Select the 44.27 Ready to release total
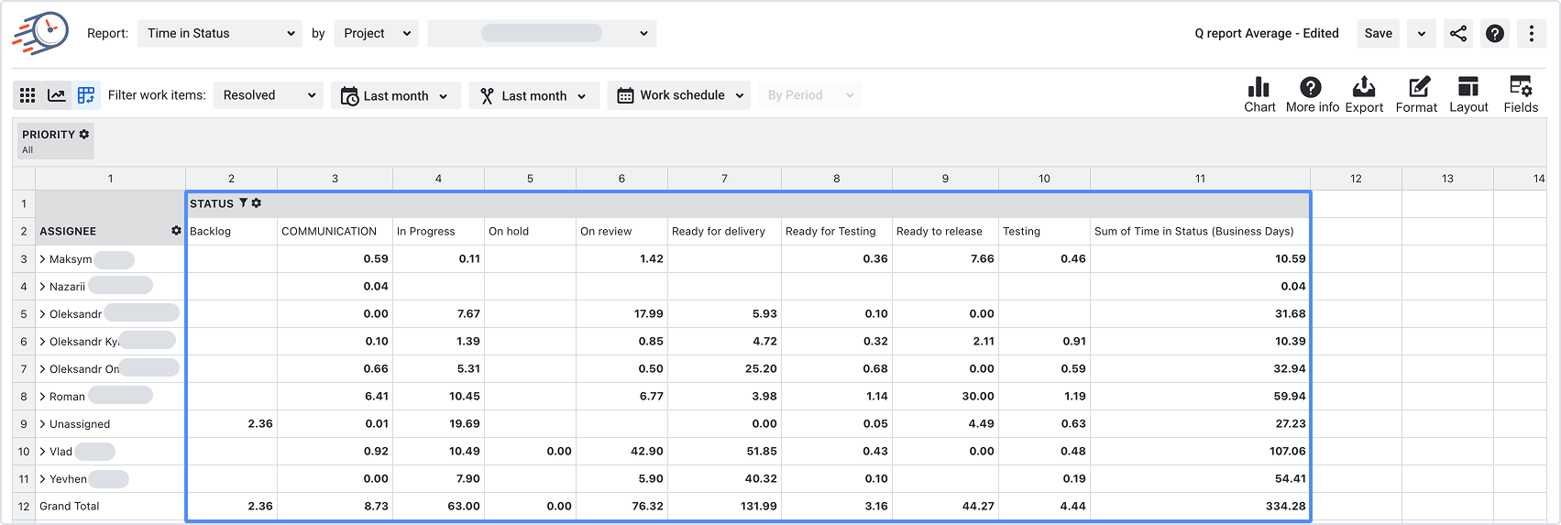Image resolution: width=1561 pixels, height=525 pixels. pyautogui.click(x=945, y=506)
